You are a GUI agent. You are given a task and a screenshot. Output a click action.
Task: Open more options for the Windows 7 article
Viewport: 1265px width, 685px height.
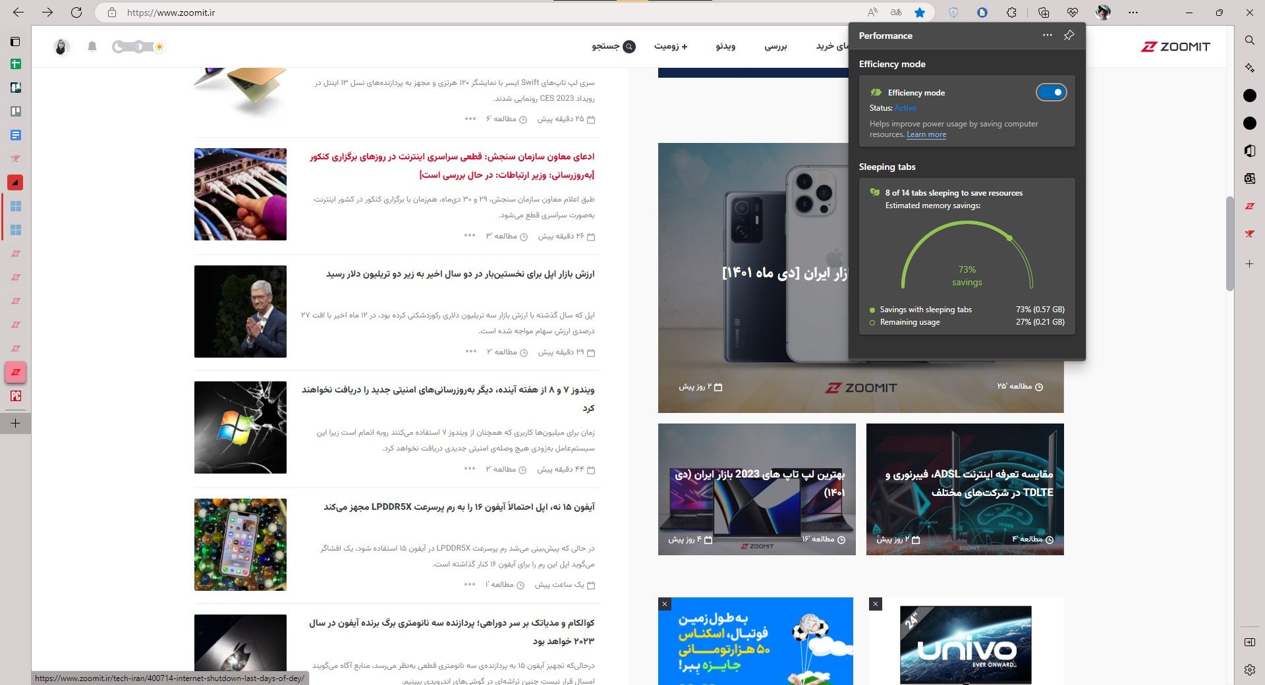[470, 469]
